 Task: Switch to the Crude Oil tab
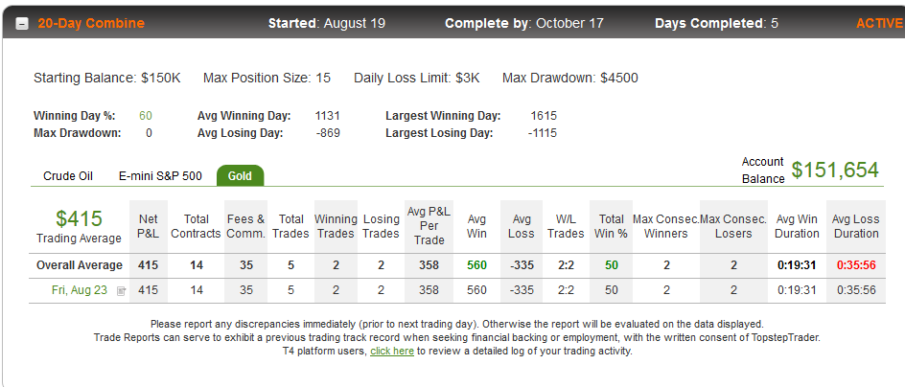(x=68, y=176)
